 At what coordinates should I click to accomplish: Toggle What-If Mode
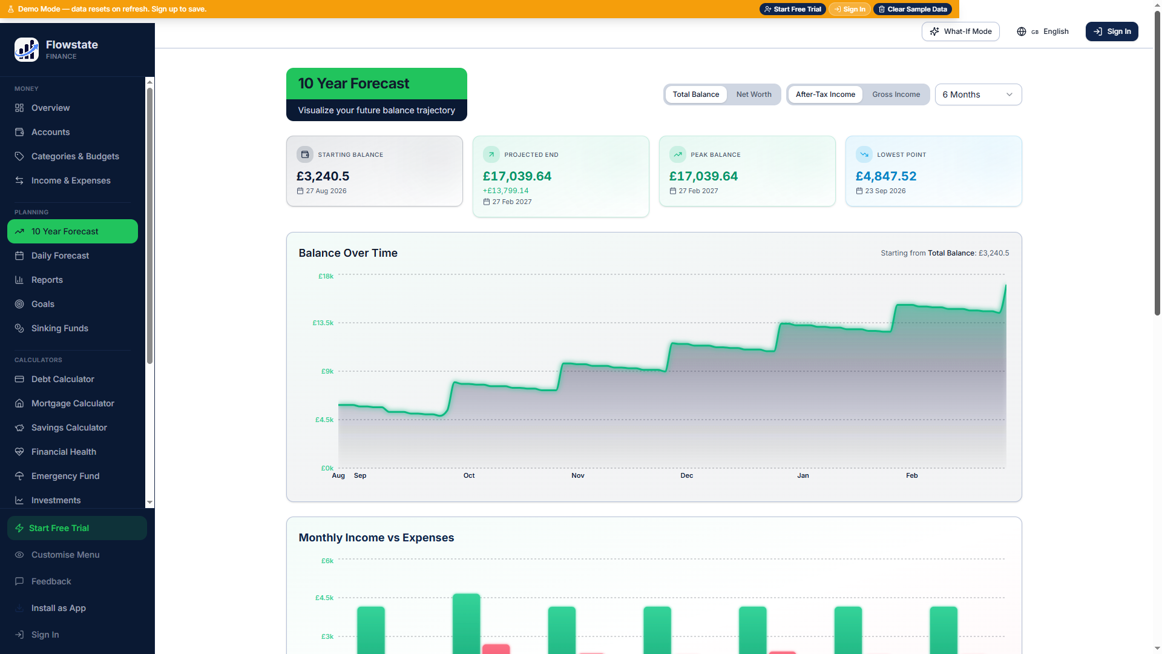(960, 31)
